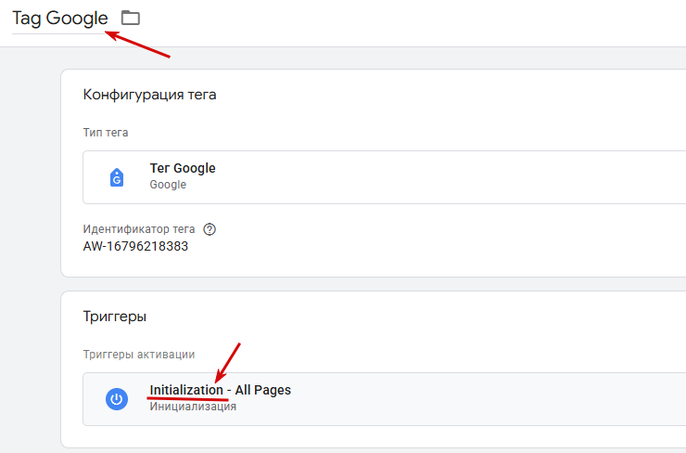Open the Initialization - All Pages trigger

pyautogui.click(x=384, y=398)
